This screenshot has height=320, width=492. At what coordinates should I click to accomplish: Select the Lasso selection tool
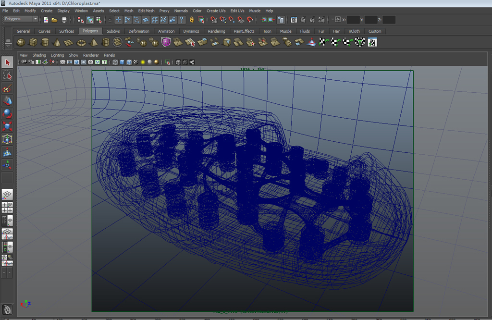[x=7, y=75]
